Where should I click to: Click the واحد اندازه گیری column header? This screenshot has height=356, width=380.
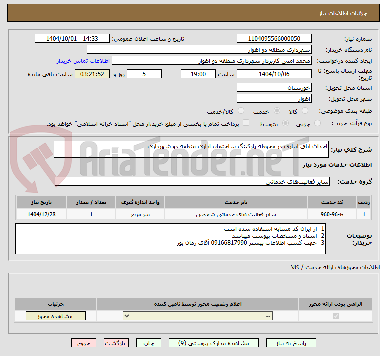[x=140, y=202]
